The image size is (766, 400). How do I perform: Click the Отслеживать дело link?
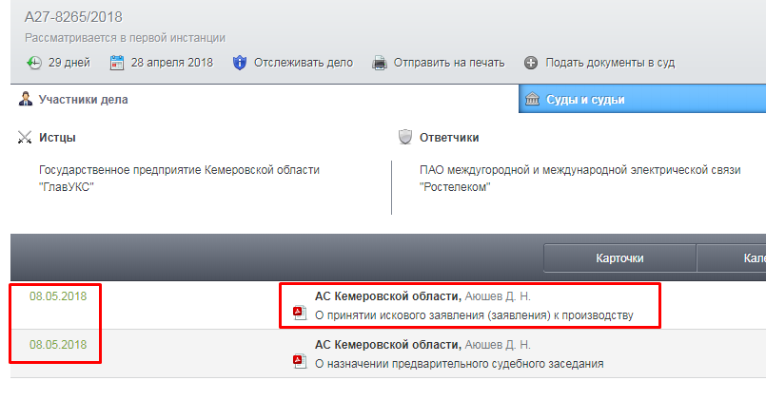pos(304,63)
